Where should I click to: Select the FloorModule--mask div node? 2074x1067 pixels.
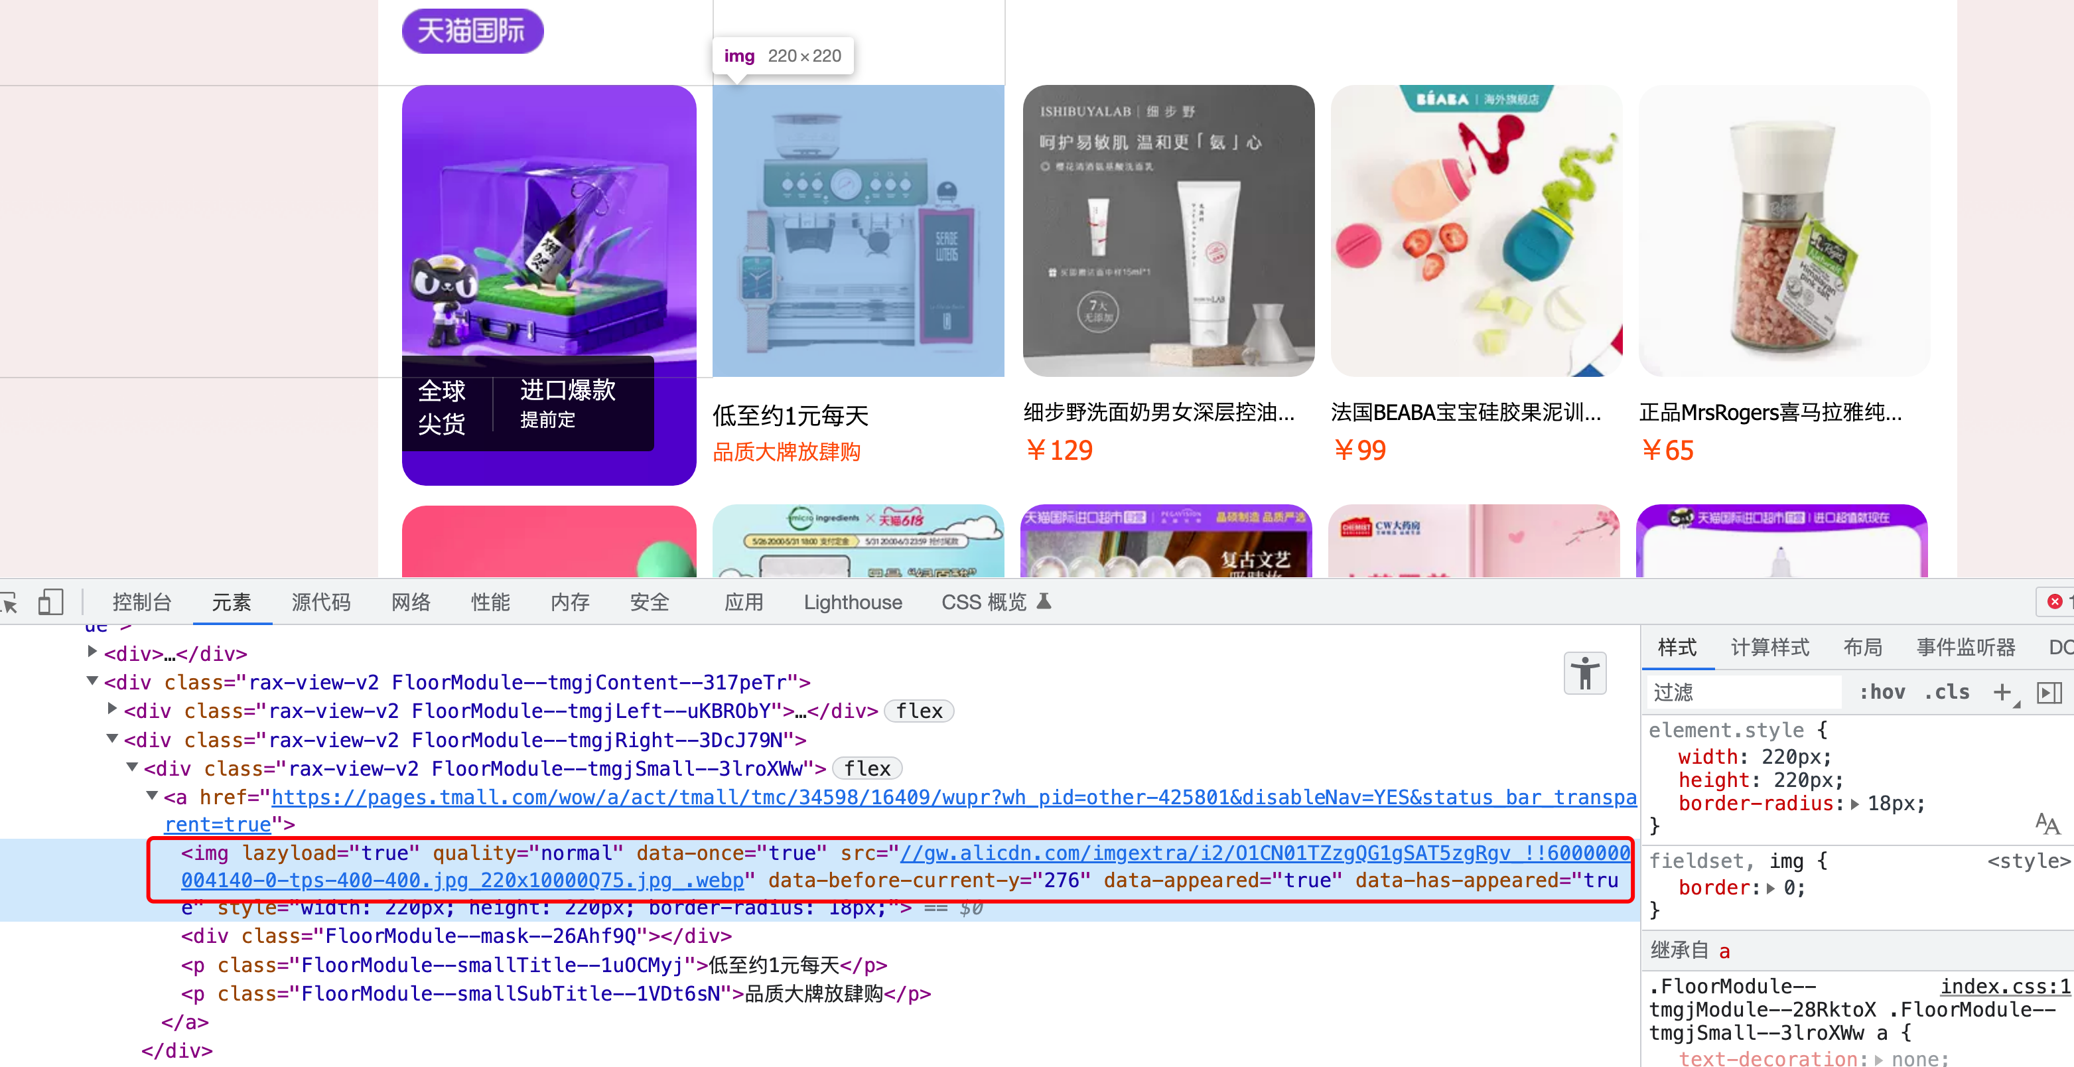click(456, 936)
